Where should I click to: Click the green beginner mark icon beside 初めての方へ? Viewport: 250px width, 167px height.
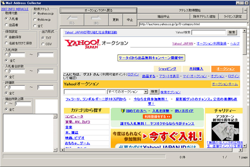[x=122, y=111]
